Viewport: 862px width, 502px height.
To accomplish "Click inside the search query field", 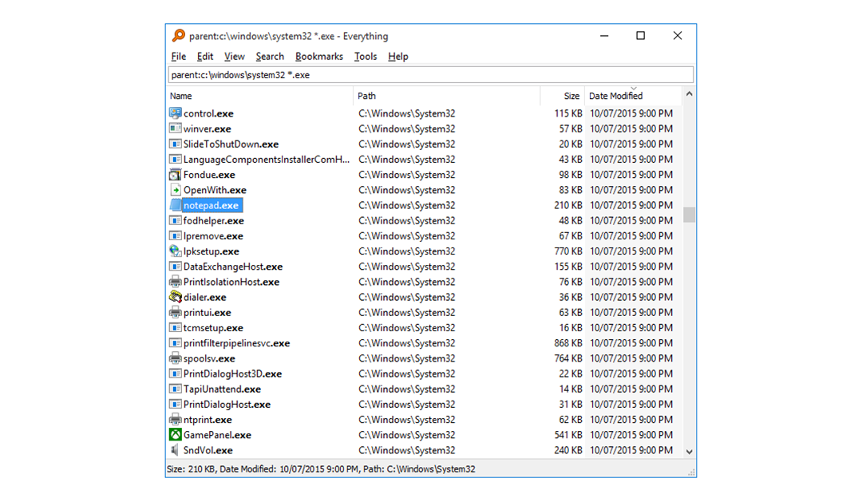I will tap(430, 75).
